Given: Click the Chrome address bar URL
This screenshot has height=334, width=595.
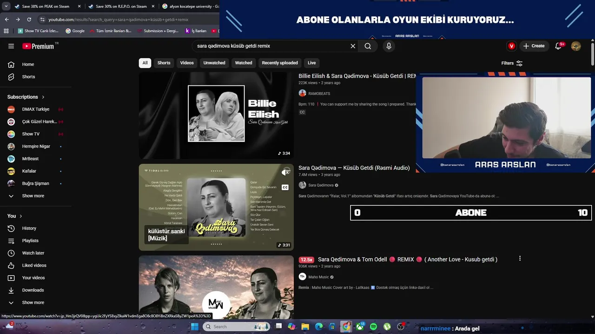Looking at the screenshot, I should [119, 19].
